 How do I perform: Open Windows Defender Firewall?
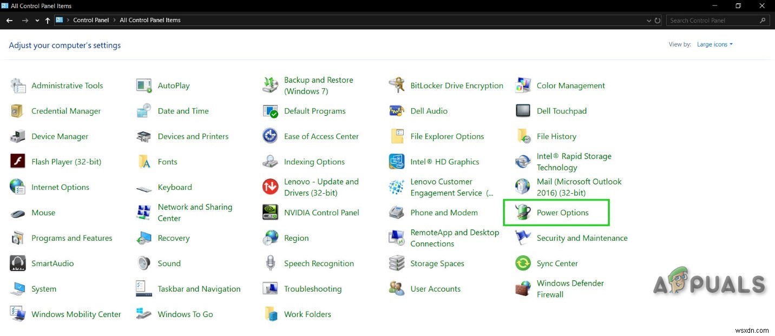(x=570, y=288)
